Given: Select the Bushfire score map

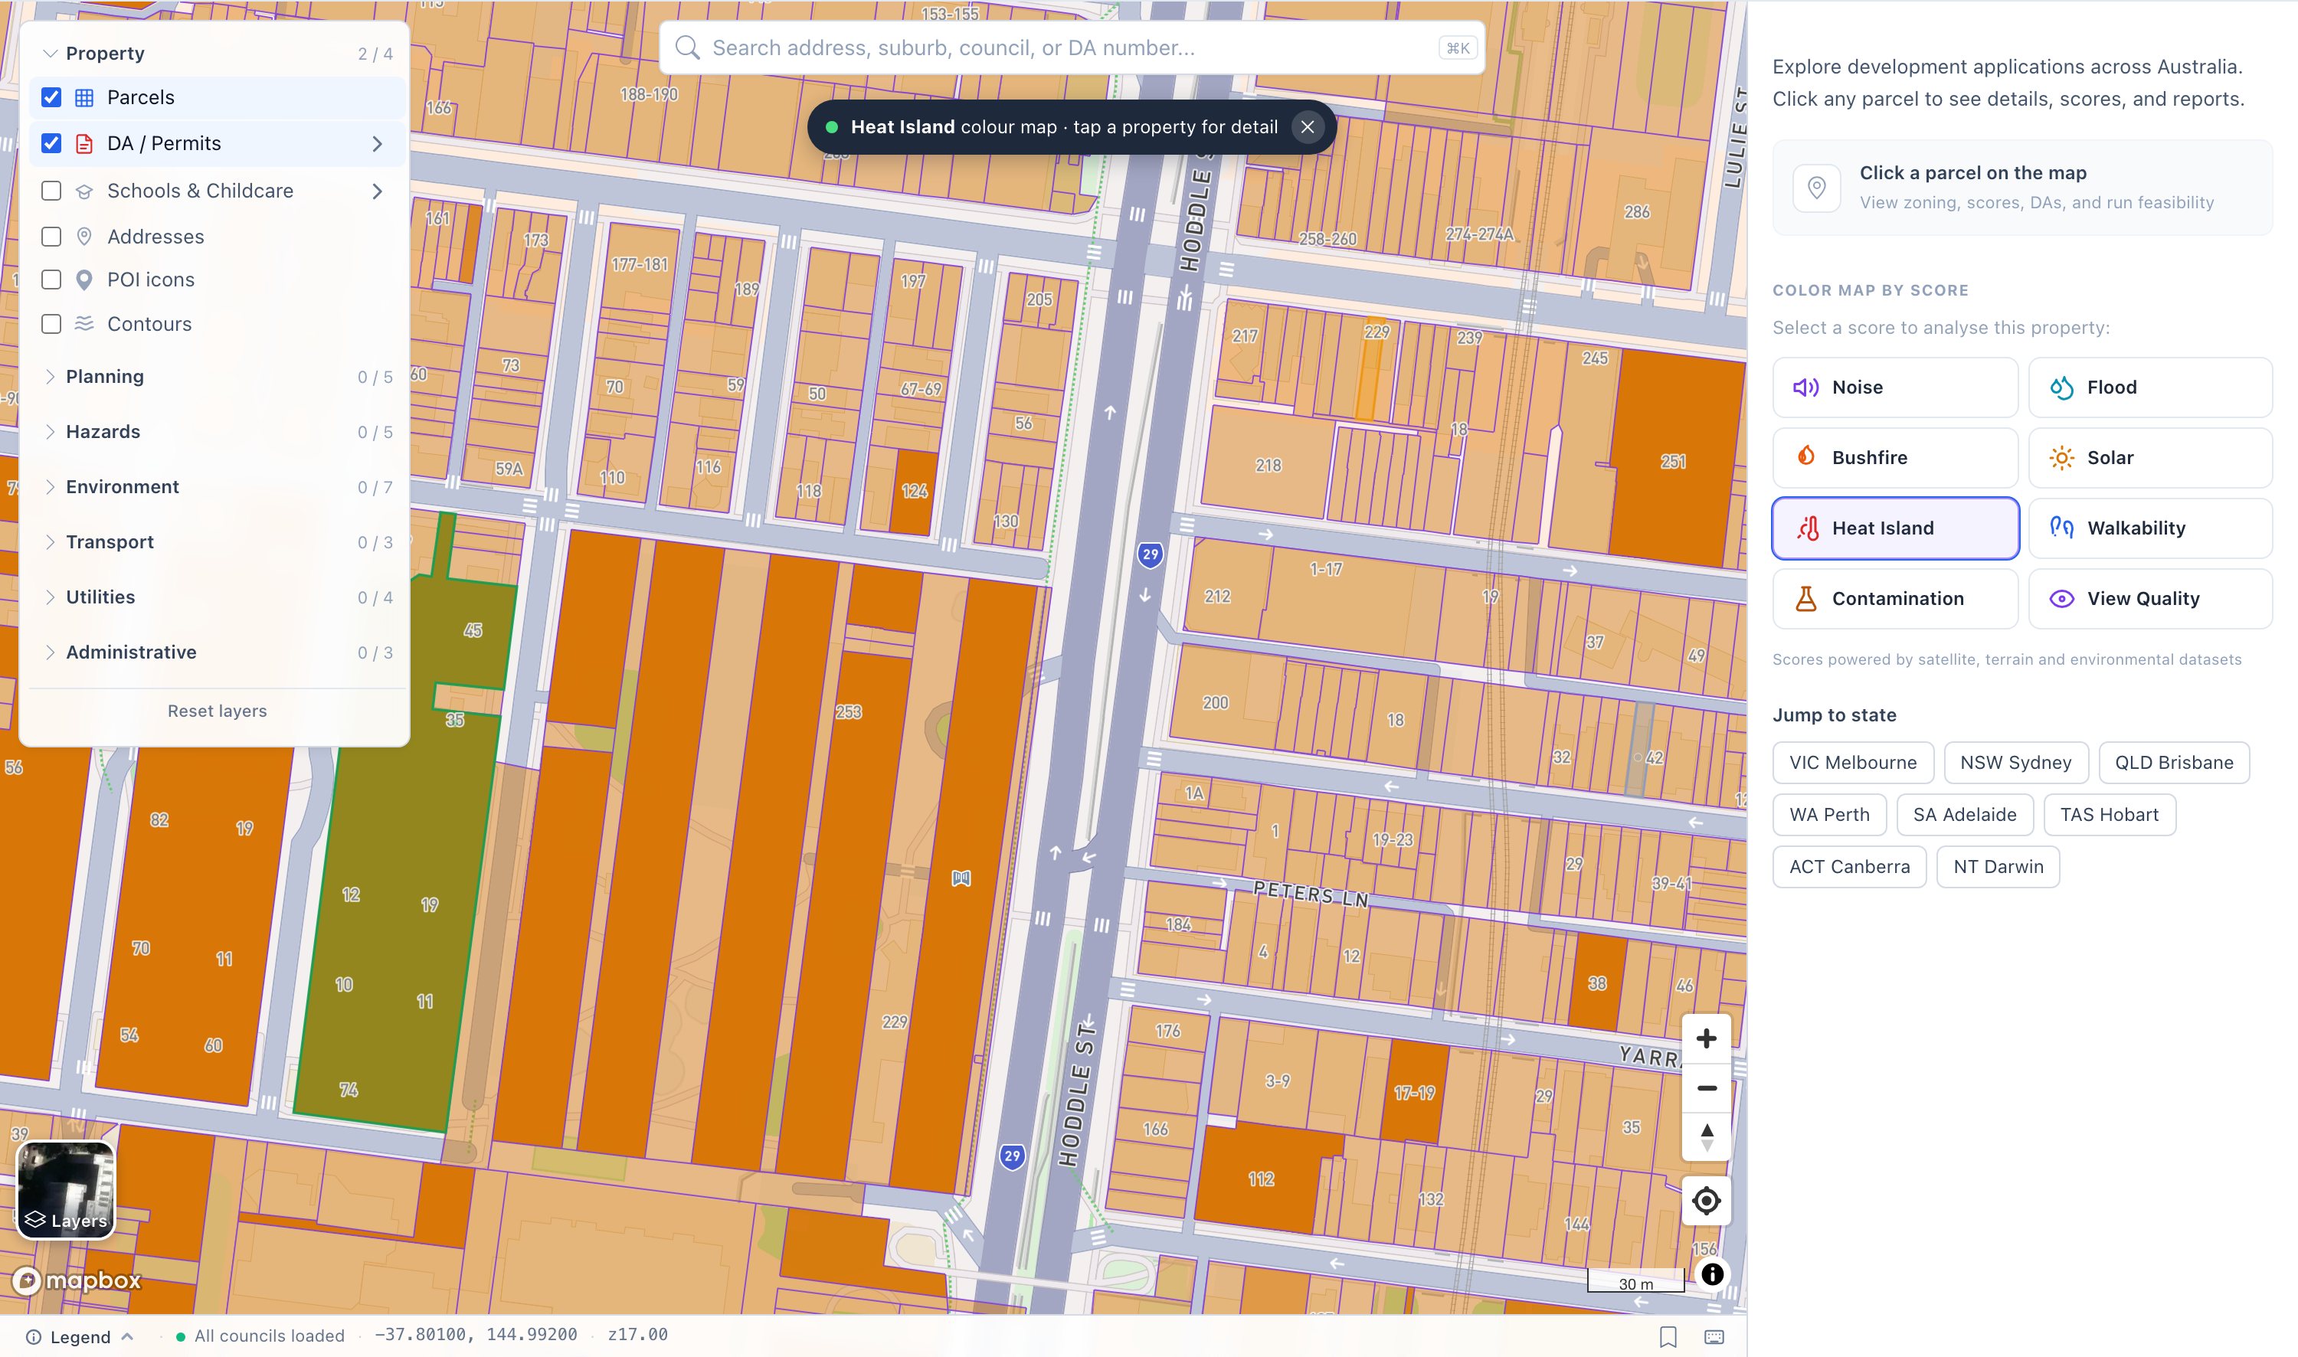Looking at the screenshot, I should pyautogui.click(x=1895, y=458).
